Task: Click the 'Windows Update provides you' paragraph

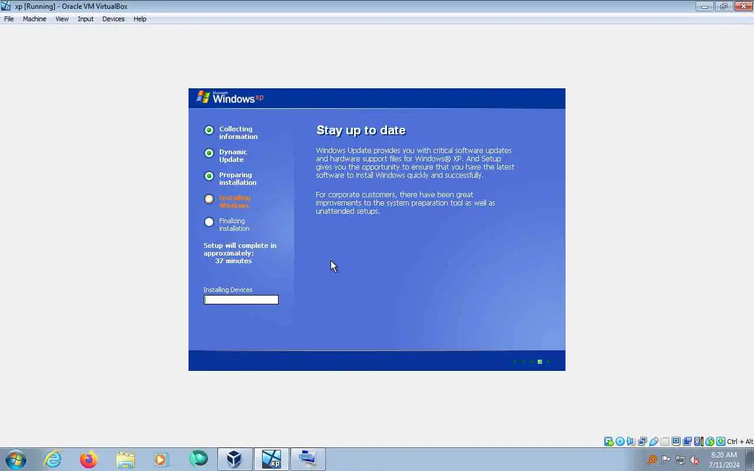Action: [x=415, y=163]
